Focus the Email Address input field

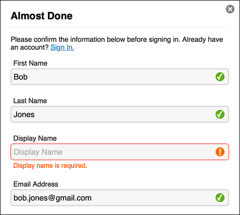point(148,198)
